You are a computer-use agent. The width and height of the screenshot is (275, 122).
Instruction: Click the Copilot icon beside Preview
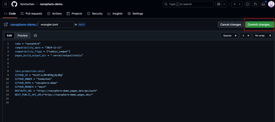35,36
